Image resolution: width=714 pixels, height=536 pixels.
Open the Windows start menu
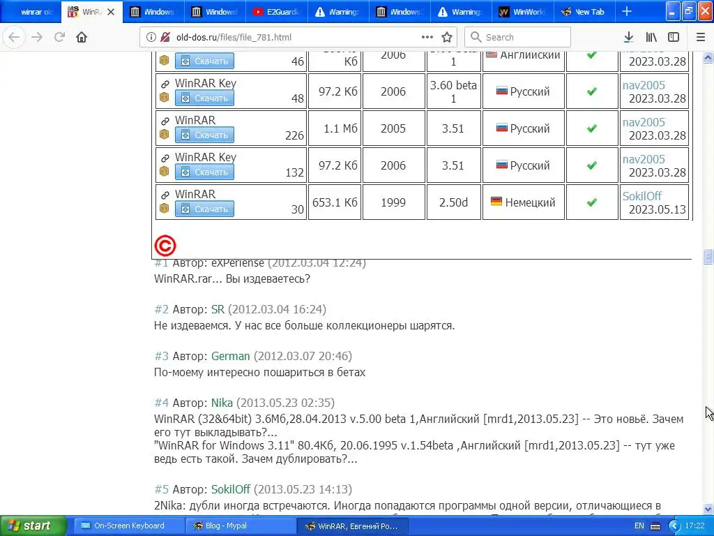pos(33,526)
